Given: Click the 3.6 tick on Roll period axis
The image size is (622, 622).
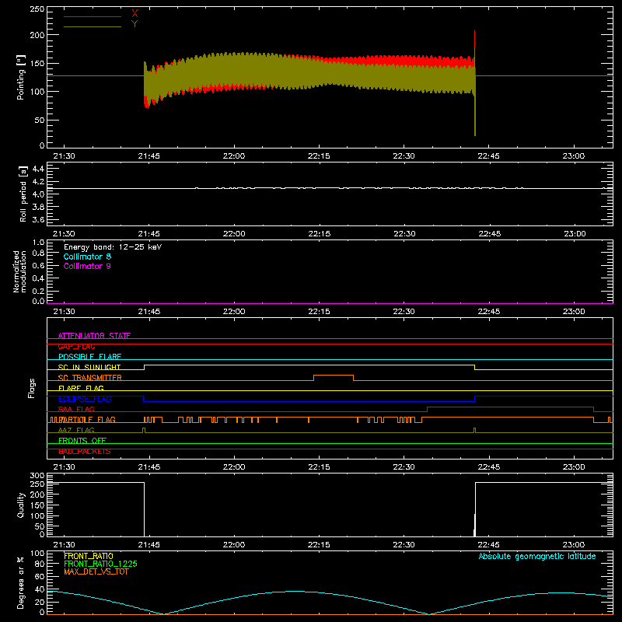Looking at the screenshot, I should (38, 219).
